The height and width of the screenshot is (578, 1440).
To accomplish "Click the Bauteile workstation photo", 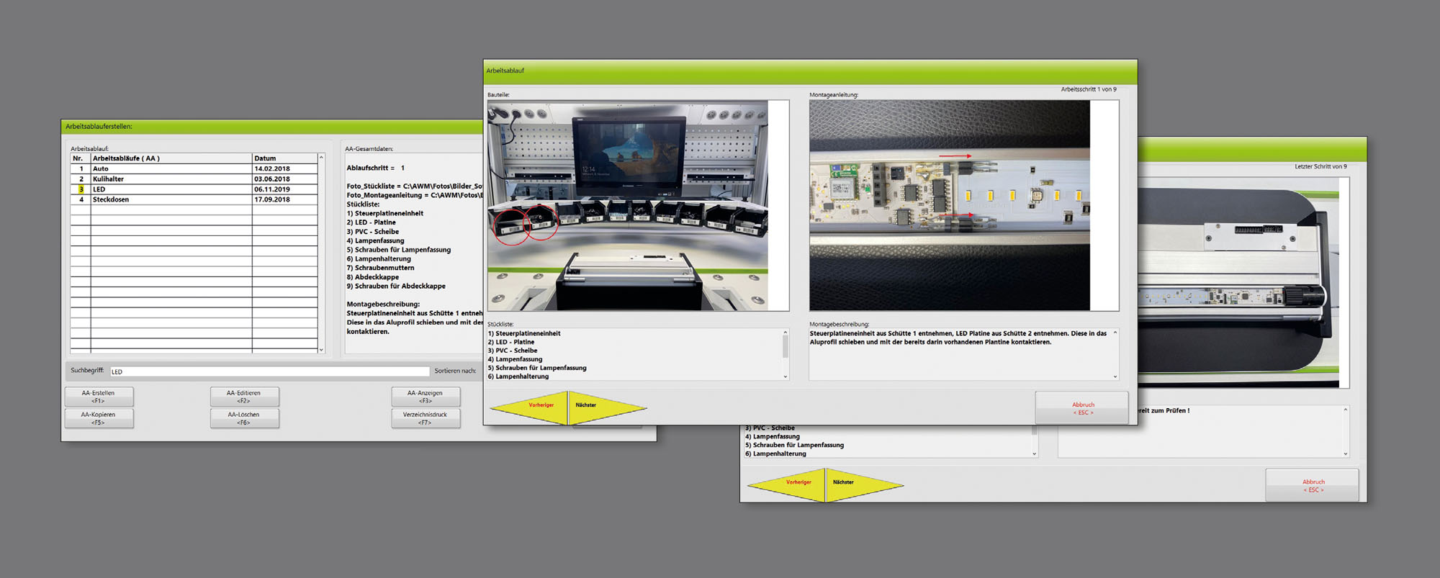I will (x=628, y=205).
